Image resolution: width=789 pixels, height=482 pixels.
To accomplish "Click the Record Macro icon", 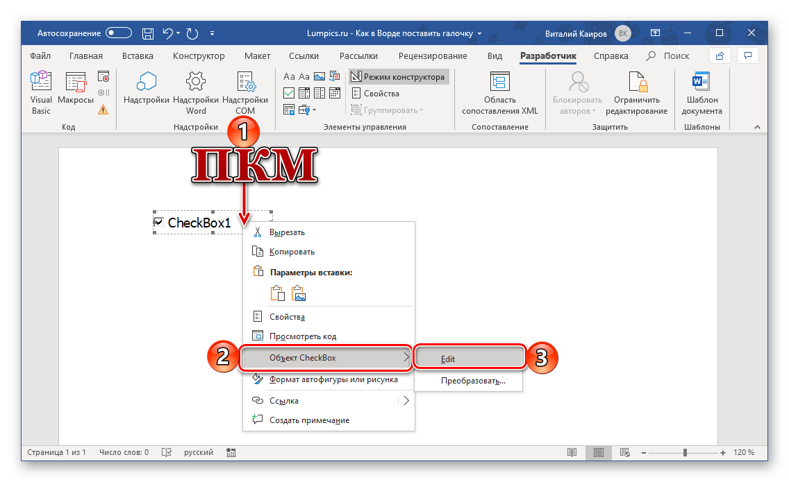I will (x=103, y=77).
